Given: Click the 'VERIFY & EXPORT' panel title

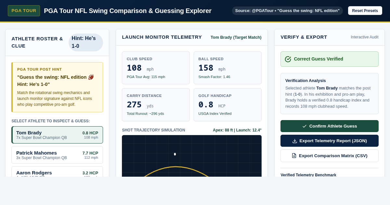Looking at the screenshot, I should click(304, 37).
